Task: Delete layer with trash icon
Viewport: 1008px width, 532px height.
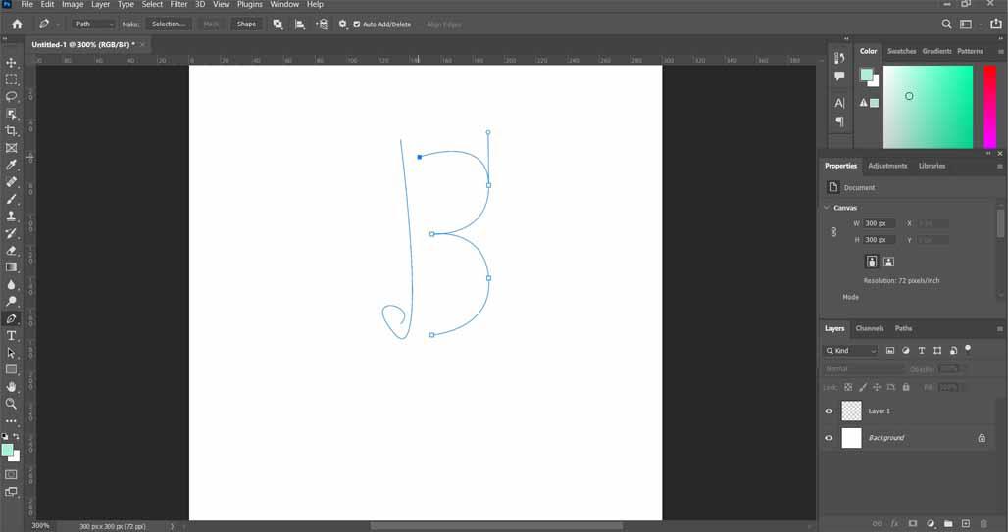Action: pos(983,523)
